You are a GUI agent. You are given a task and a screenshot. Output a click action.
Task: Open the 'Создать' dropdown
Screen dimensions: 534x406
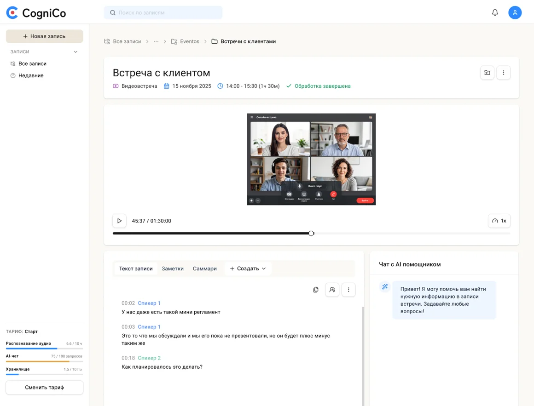[x=248, y=268]
